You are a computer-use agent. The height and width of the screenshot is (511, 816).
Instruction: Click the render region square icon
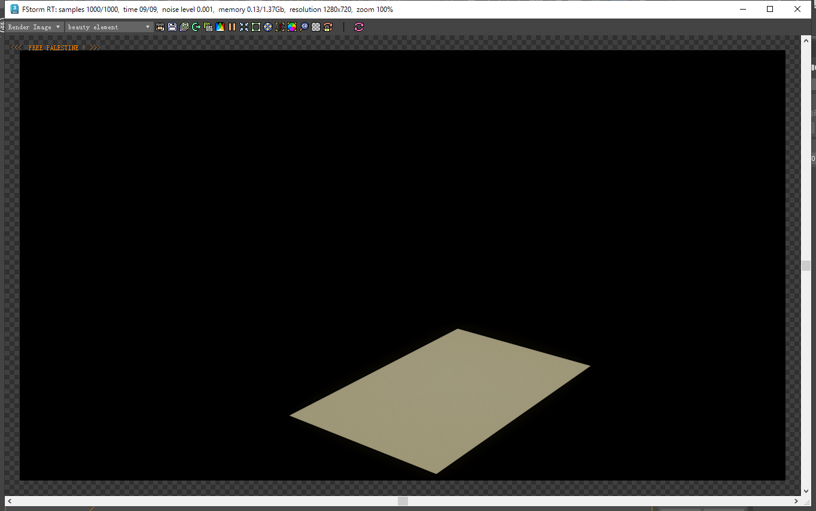[256, 27]
